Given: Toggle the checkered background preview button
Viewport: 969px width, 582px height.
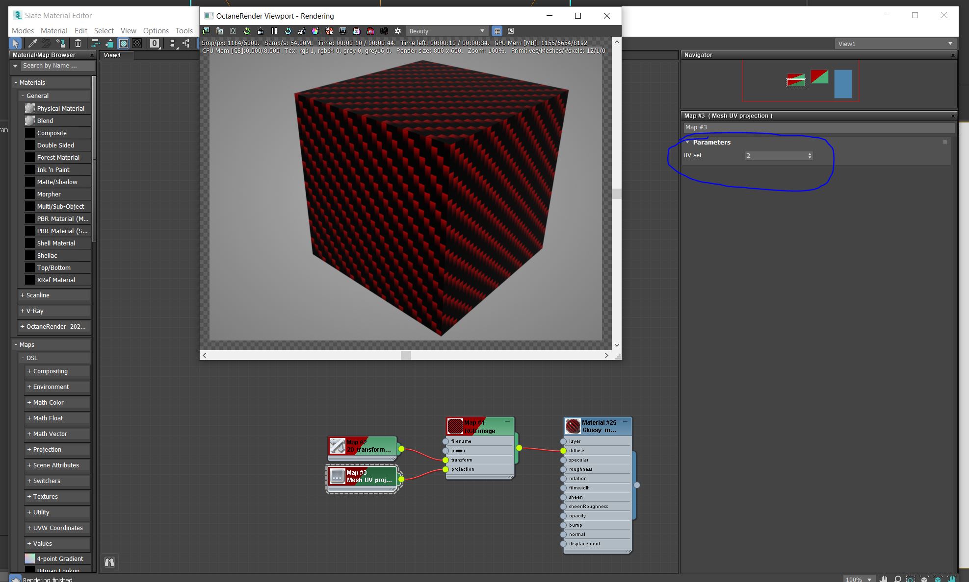Looking at the screenshot, I should pyautogui.click(x=137, y=44).
